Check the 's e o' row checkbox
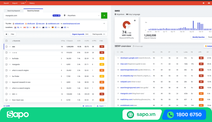This screenshot has width=212, height=122. [6, 53]
